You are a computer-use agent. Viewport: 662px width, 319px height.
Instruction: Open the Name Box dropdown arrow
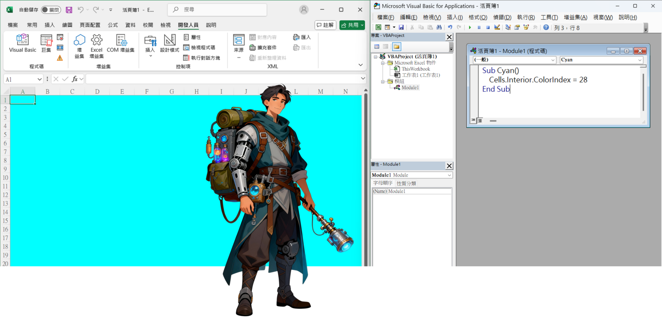pos(39,79)
